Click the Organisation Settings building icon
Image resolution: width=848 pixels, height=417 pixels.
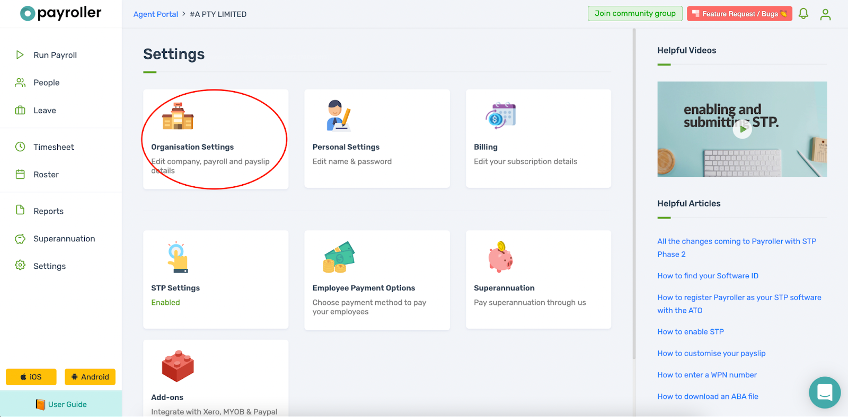click(178, 116)
